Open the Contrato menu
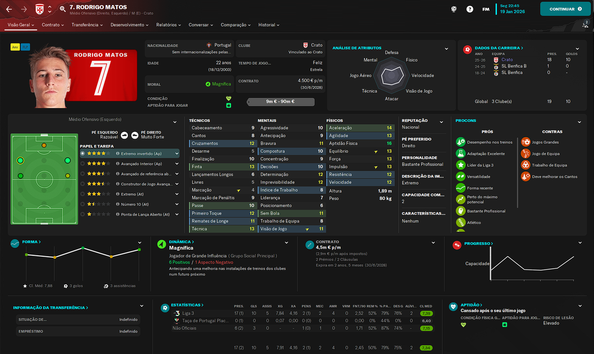 53,25
